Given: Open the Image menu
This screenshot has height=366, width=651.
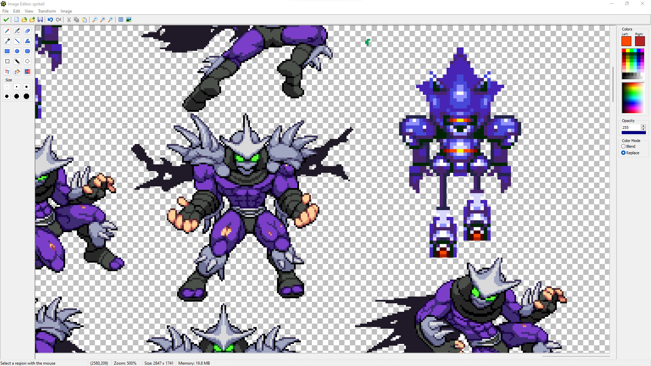Looking at the screenshot, I should [66, 11].
